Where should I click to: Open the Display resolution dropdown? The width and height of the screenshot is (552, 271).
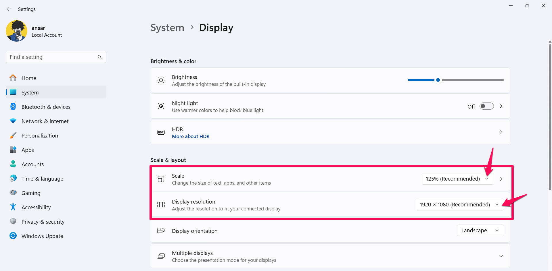coord(460,205)
